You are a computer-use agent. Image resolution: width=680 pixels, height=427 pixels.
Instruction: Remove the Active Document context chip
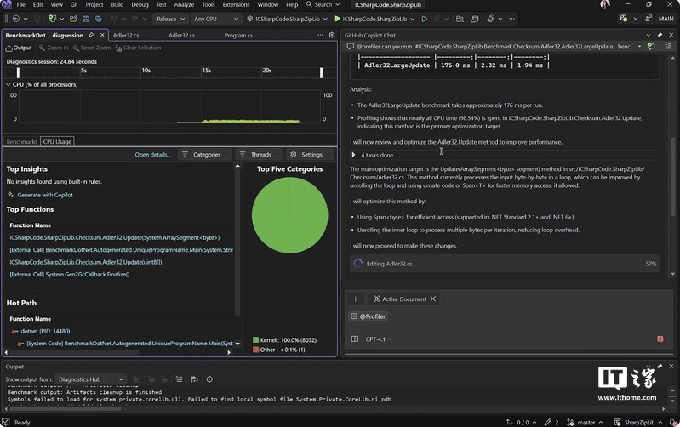[x=433, y=299]
